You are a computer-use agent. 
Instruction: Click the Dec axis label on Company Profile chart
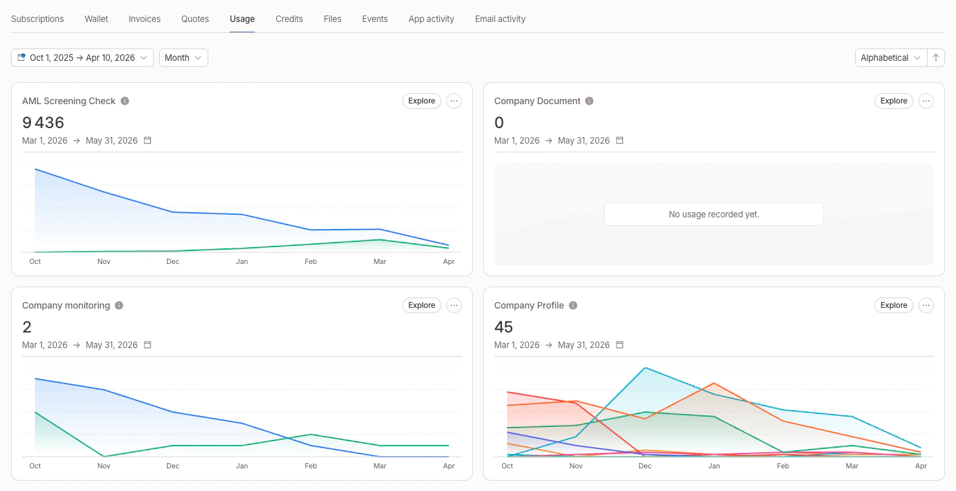coord(645,466)
